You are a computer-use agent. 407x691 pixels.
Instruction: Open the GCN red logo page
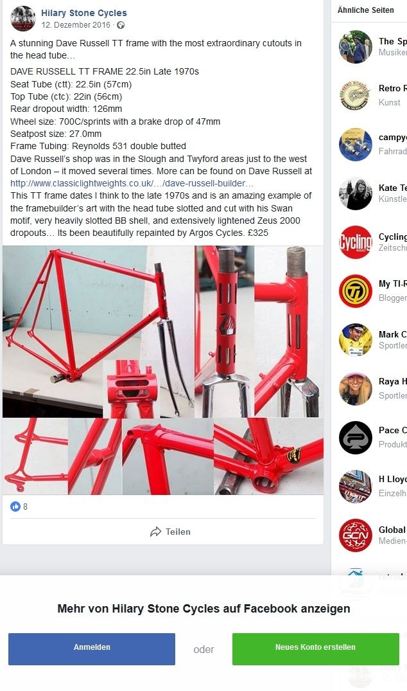pyautogui.click(x=356, y=535)
